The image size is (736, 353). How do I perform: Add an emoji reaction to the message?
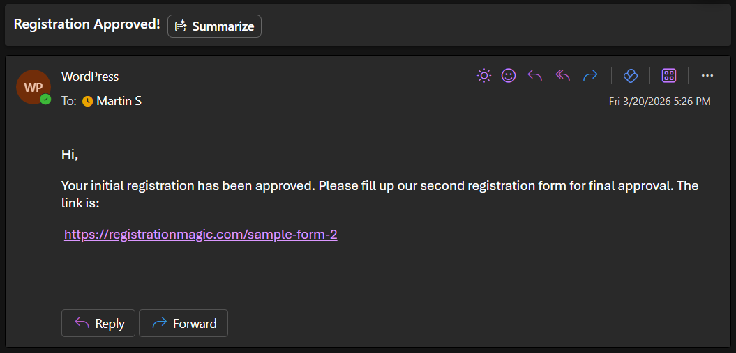pos(509,76)
